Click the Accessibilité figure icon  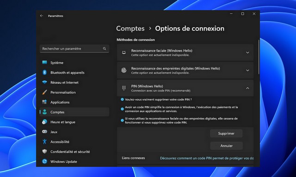pyautogui.click(x=44, y=142)
